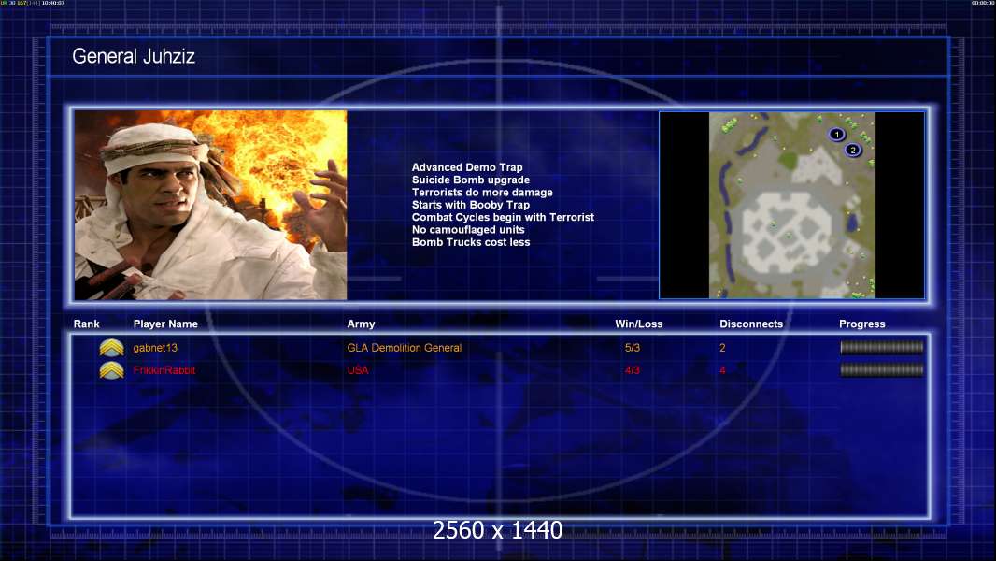This screenshot has height=561, width=996.
Task: Click the player name gabnet13
Action: 155,348
